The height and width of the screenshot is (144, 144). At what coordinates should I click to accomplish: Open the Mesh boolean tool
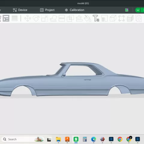pos(70,18)
